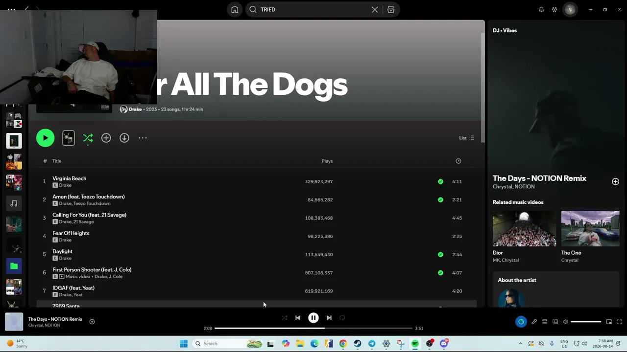Open the miniplayer

pos(609,322)
